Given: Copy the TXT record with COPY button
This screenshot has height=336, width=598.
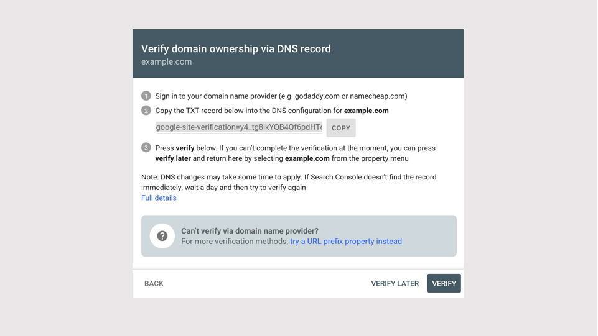Looking at the screenshot, I should coord(341,128).
